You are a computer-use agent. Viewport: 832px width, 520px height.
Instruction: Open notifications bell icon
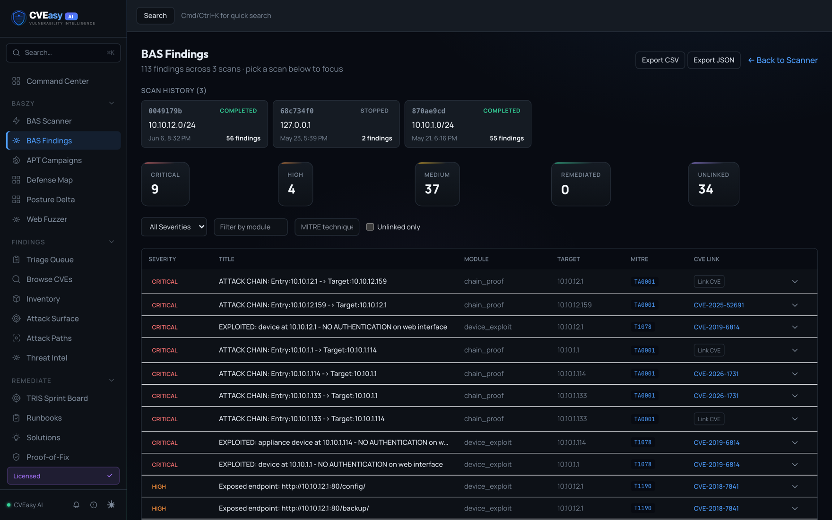tap(76, 505)
